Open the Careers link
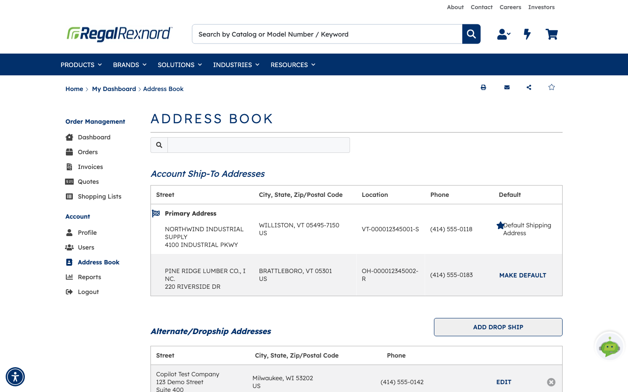The width and height of the screenshot is (628, 392). 510,7
